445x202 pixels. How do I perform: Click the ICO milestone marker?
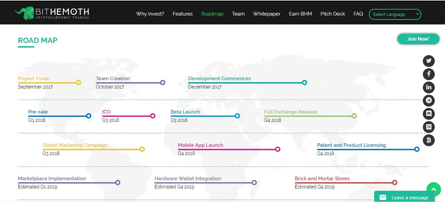(153, 116)
